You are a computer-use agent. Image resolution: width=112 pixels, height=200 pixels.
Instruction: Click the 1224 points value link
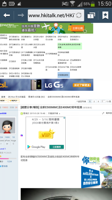pyautogui.click(x=9, y=161)
